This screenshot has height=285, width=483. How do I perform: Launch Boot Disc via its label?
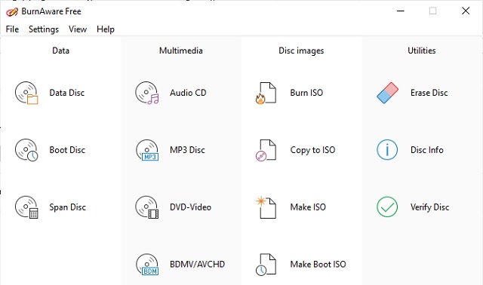click(67, 150)
